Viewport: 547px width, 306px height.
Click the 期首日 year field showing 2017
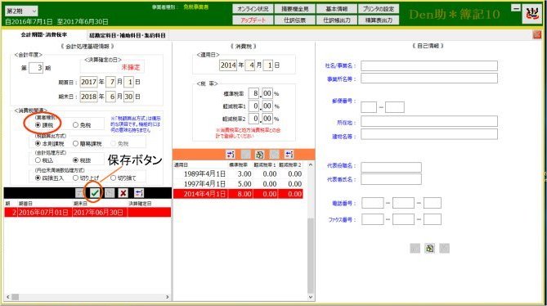88,82
